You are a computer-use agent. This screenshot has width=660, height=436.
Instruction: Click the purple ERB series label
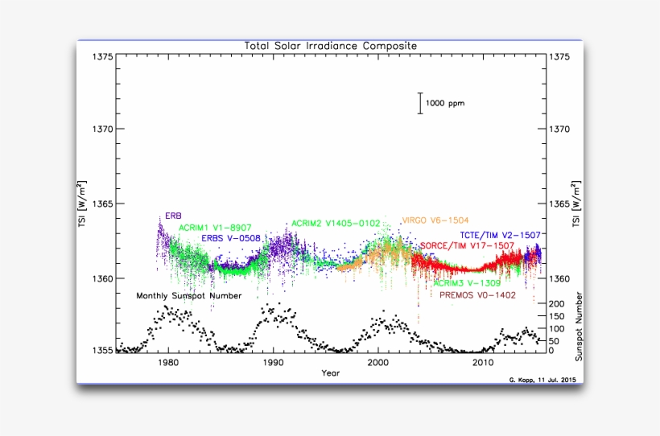[x=173, y=216]
